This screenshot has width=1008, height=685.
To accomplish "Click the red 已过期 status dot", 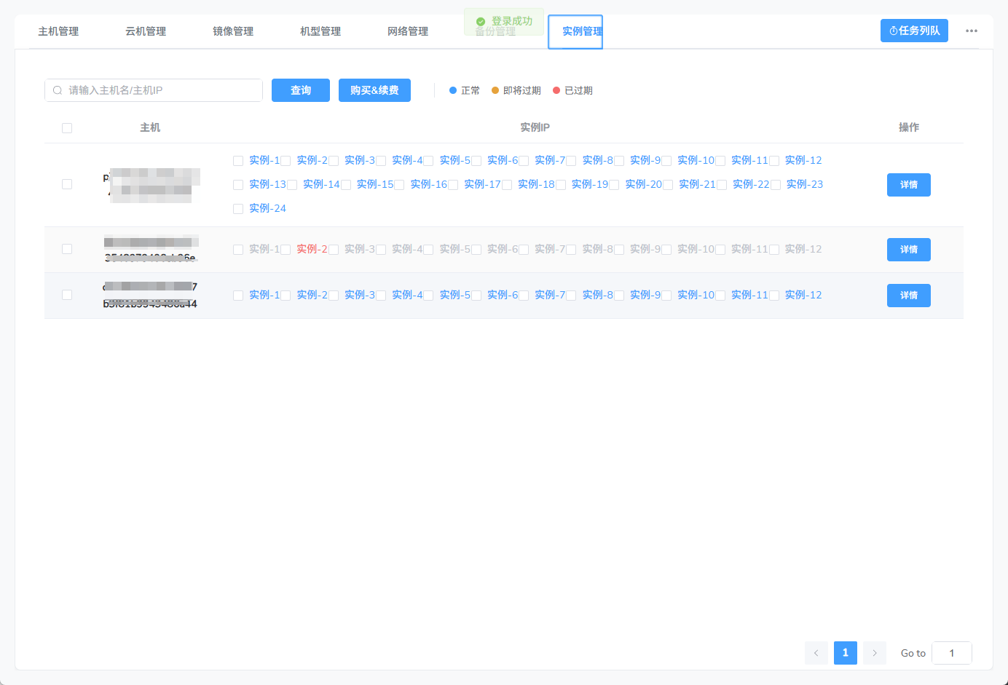I will [x=556, y=90].
